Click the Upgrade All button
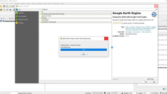This screenshot has height=94, width=167. coord(116,79)
